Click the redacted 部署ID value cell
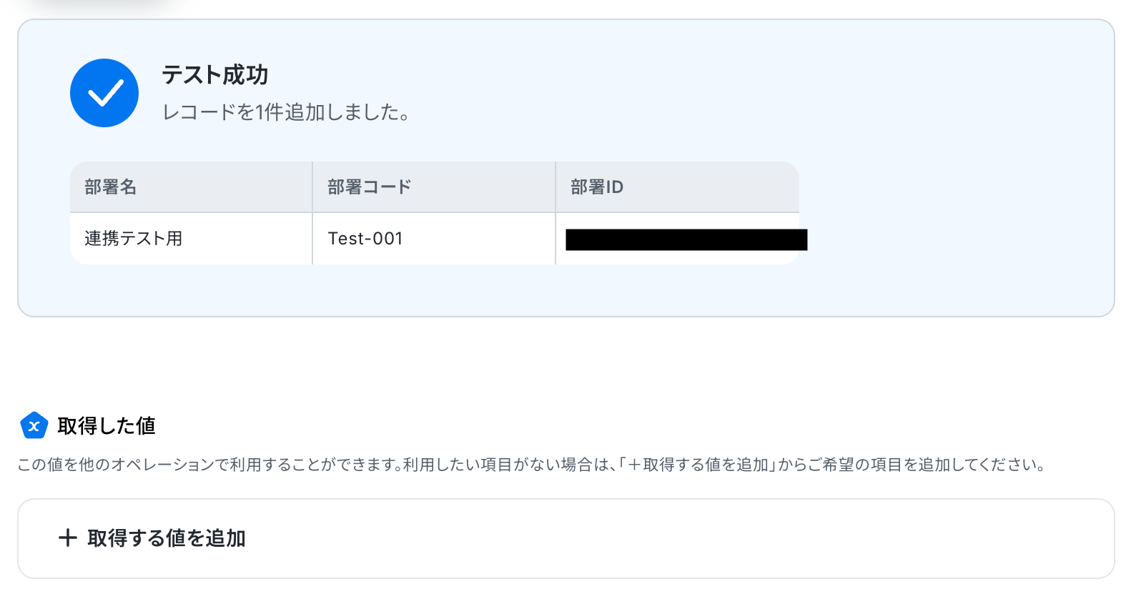The height and width of the screenshot is (589, 1131). click(x=685, y=239)
